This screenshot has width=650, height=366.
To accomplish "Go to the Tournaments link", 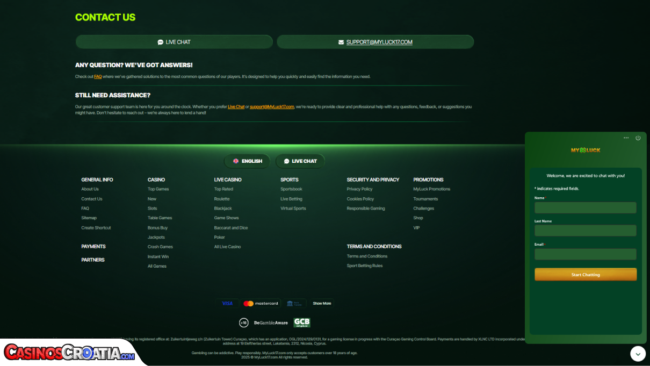I will (426, 199).
